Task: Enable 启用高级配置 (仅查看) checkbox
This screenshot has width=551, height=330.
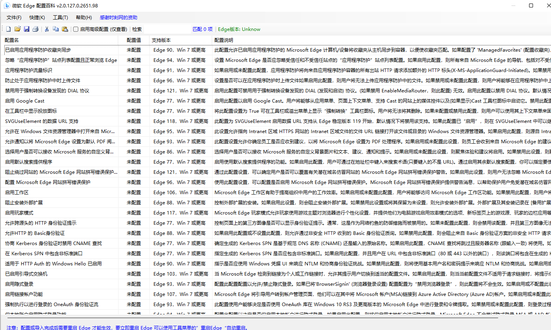Action: tap(76, 29)
